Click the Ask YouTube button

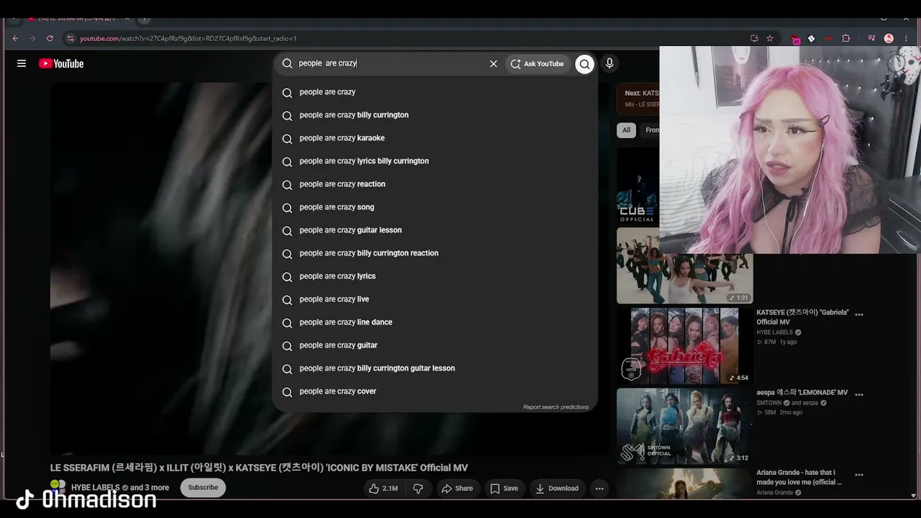click(538, 63)
